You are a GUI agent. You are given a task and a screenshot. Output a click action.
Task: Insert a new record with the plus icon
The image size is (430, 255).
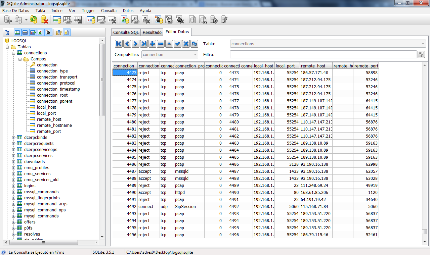[152, 44]
